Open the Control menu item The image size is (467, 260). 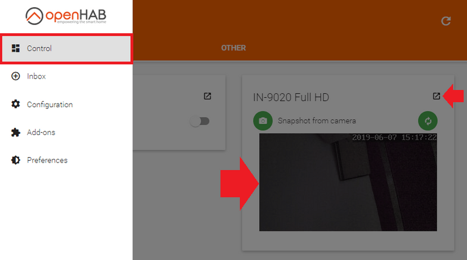pos(67,49)
